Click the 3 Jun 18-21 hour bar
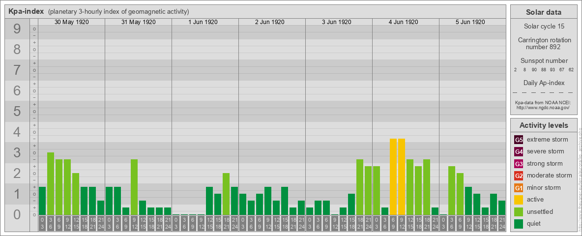 click(360, 187)
